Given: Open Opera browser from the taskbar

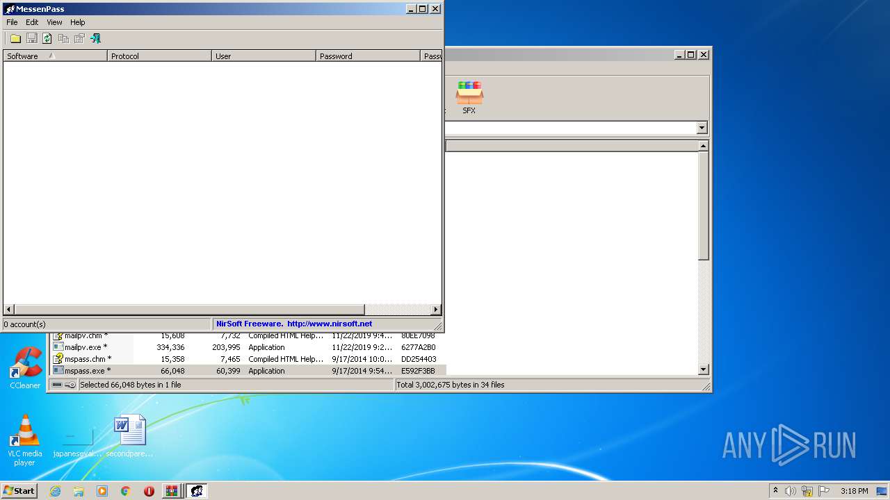Looking at the screenshot, I should (149, 491).
